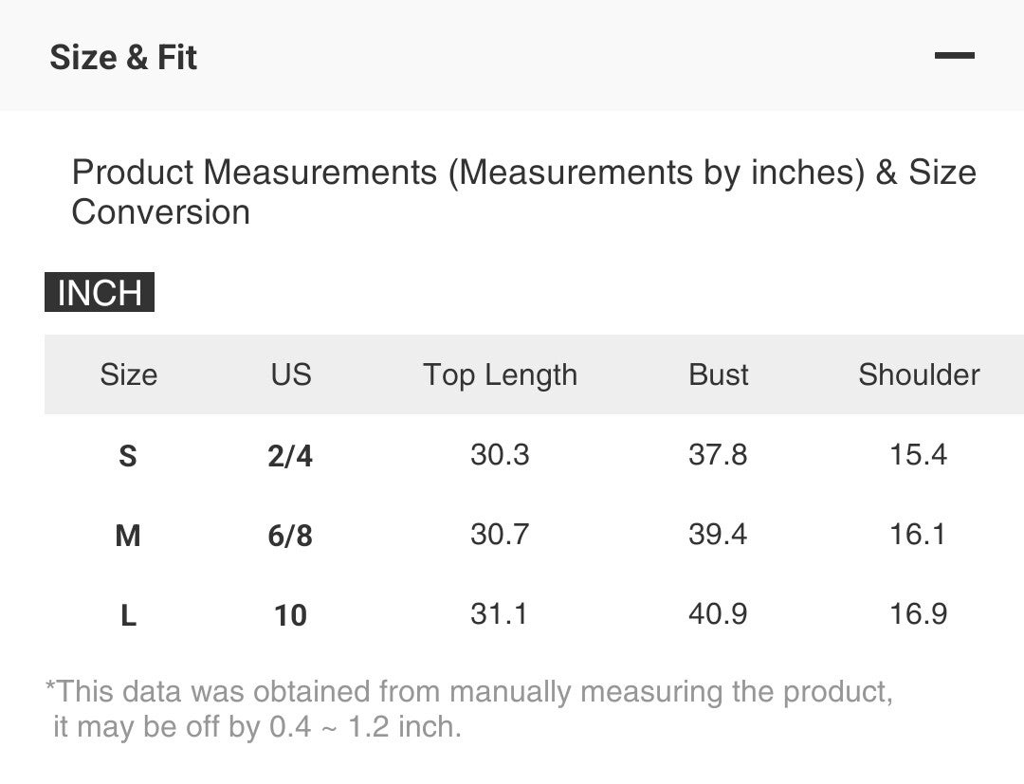This screenshot has height=784, width=1024.
Task: Select the size S row label
Action: [x=128, y=456]
